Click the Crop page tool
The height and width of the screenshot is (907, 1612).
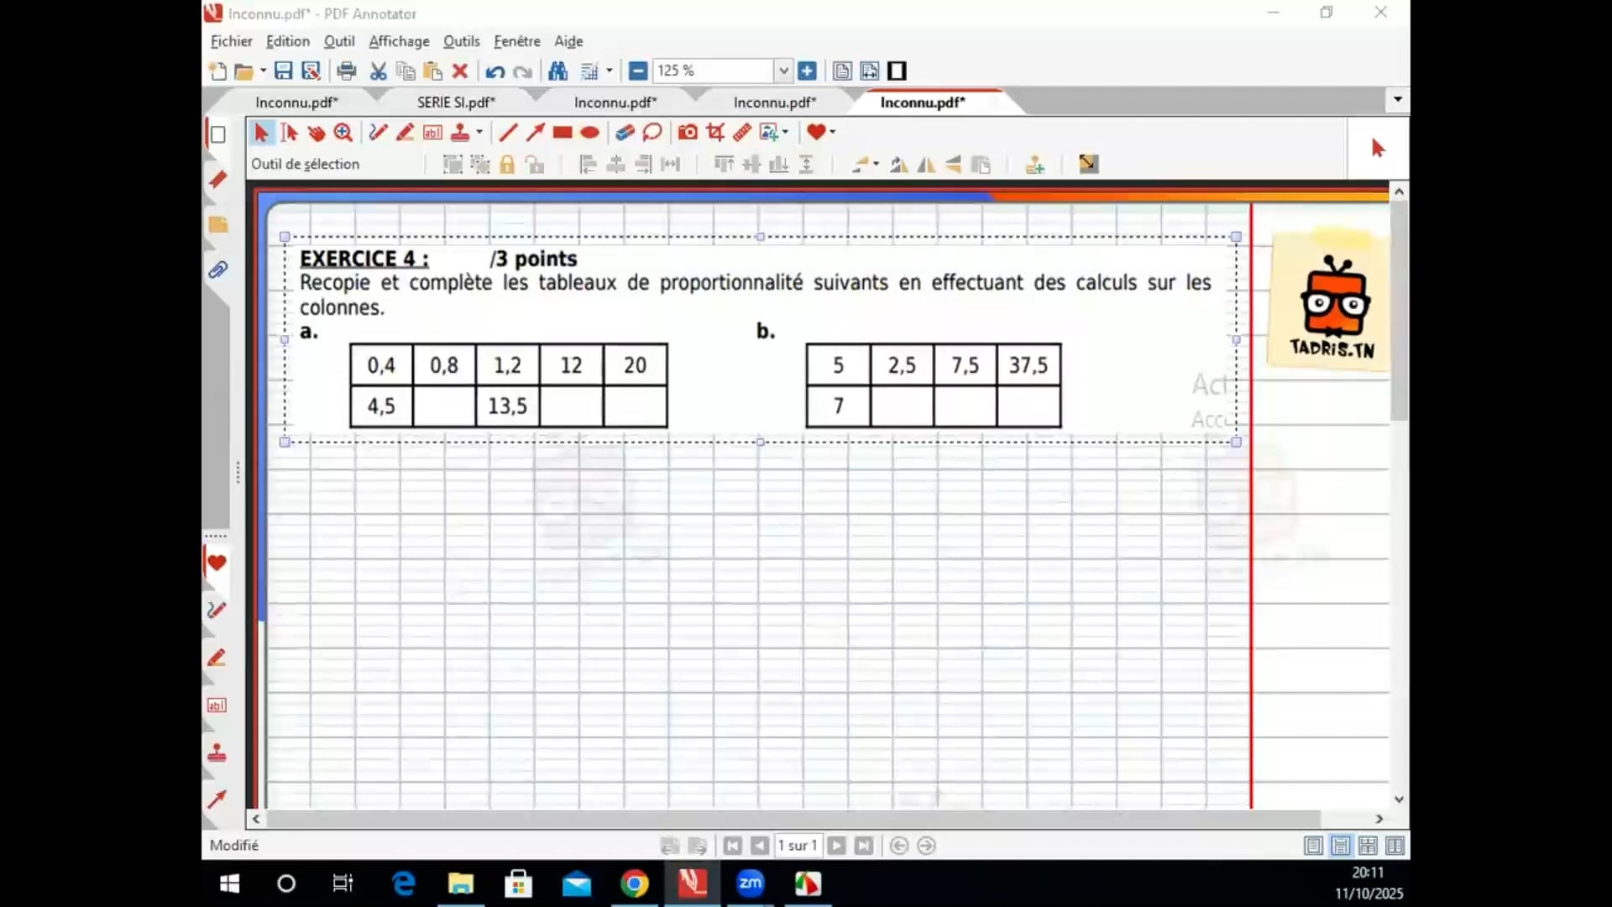(715, 132)
